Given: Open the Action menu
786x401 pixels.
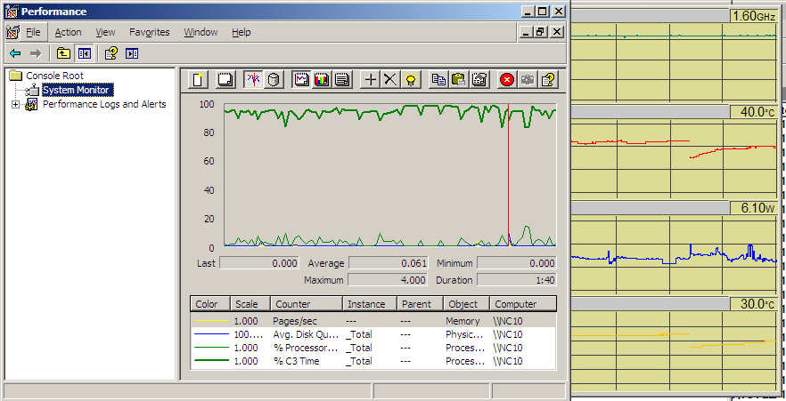Looking at the screenshot, I should point(68,32).
